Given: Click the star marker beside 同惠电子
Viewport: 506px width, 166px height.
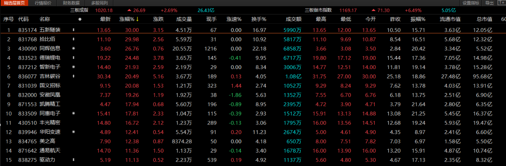Looking at the screenshot, I should point(73,113).
